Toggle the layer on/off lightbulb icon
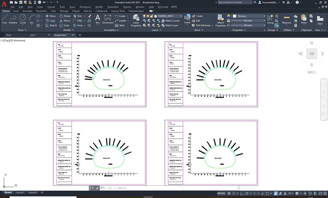 coord(144,16)
